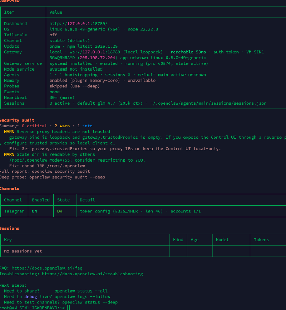The height and width of the screenshot is (310, 286).
Task: Open the Troubleshooting docs link
Action: (x=92, y=274)
